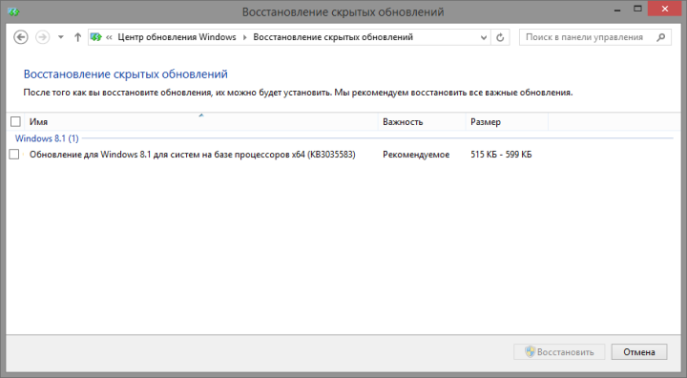Click the Windows Update icon in the address bar
This screenshot has width=687, height=378.
(x=96, y=37)
